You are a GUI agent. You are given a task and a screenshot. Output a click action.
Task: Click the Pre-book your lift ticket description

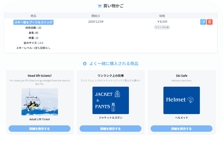[40, 82]
